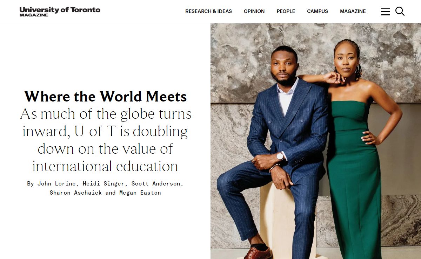
Task: Click the University of Toronto Magazine logo
Action: click(60, 12)
